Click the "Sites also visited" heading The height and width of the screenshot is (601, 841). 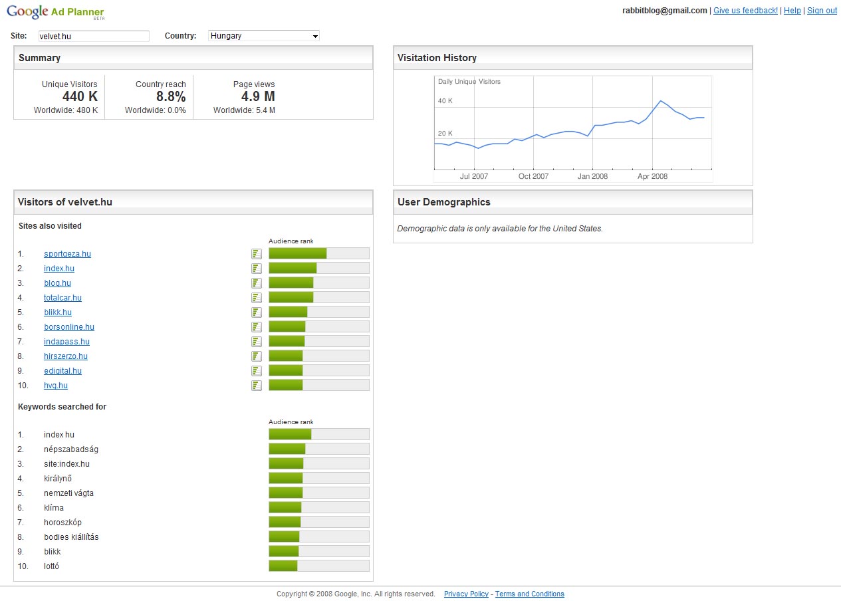pos(50,226)
